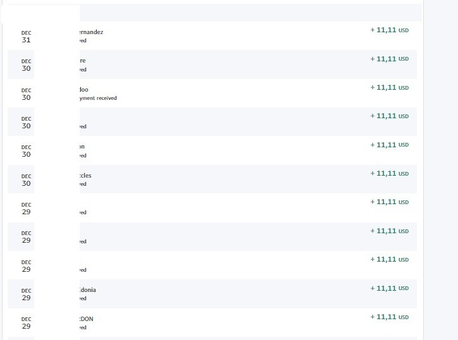Screen dimensions: 458x340
Task: Open the transaction ending in "ernandez"
Action: pyautogui.click(x=91, y=32)
